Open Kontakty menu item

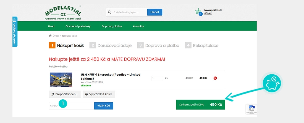[x=138, y=26]
